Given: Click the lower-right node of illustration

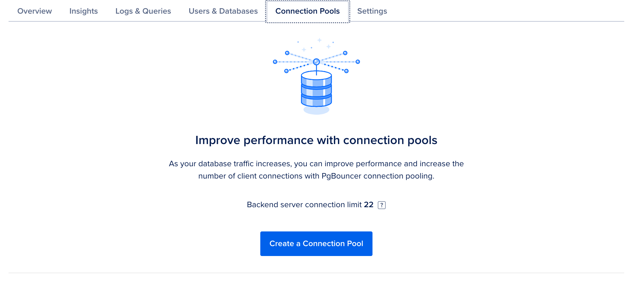Looking at the screenshot, I should [x=346, y=71].
